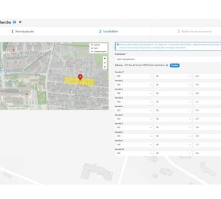Toggle the first map layer checkbox

coord(92,45)
